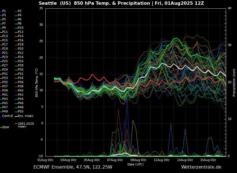Image resolution: width=237 pixels, height=173 pixels.
Task: Click the P12 legend entry
Action: (x=21, y=32)
